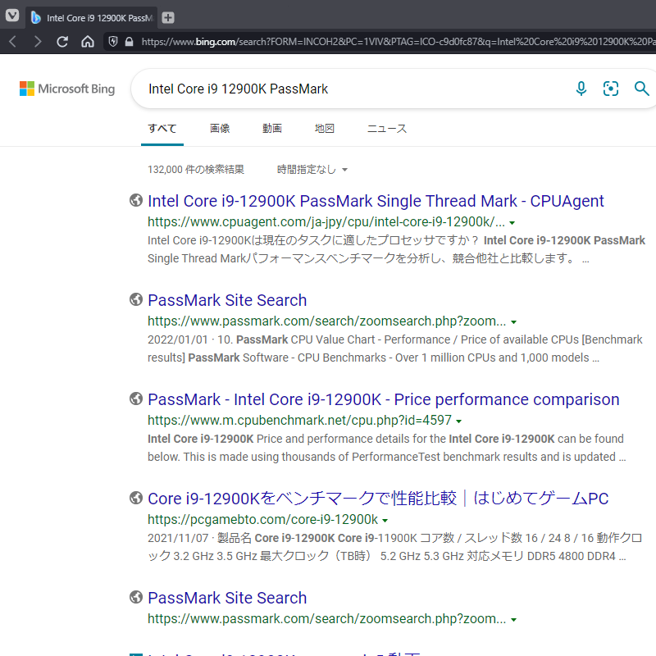Open CPUAgent Single Thread Mark result

pos(376,201)
